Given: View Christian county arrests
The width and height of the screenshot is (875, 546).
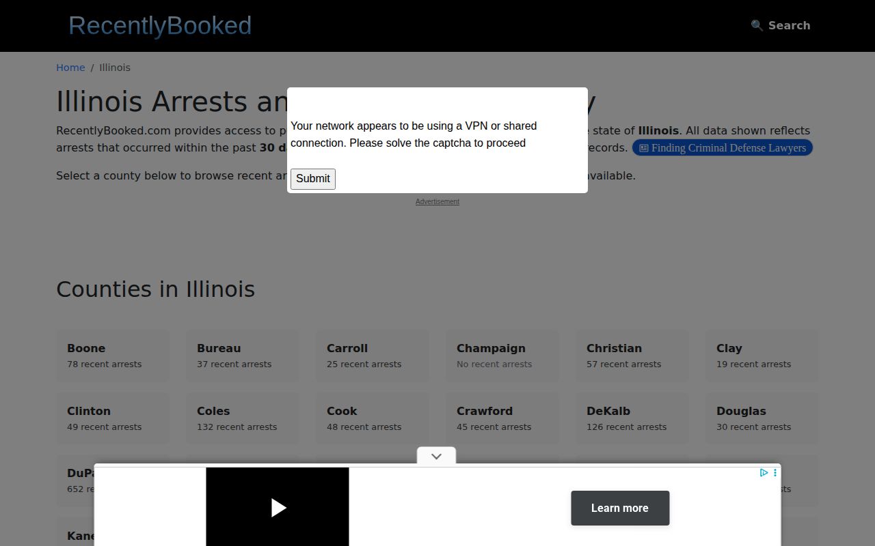Looking at the screenshot, I should tap(632, 356).
